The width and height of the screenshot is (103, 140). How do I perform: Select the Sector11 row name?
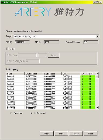(x=11, y=104)
